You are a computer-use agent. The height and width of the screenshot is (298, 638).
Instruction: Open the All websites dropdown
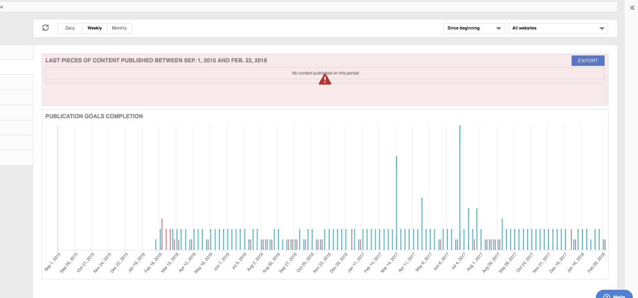[558, 28]
